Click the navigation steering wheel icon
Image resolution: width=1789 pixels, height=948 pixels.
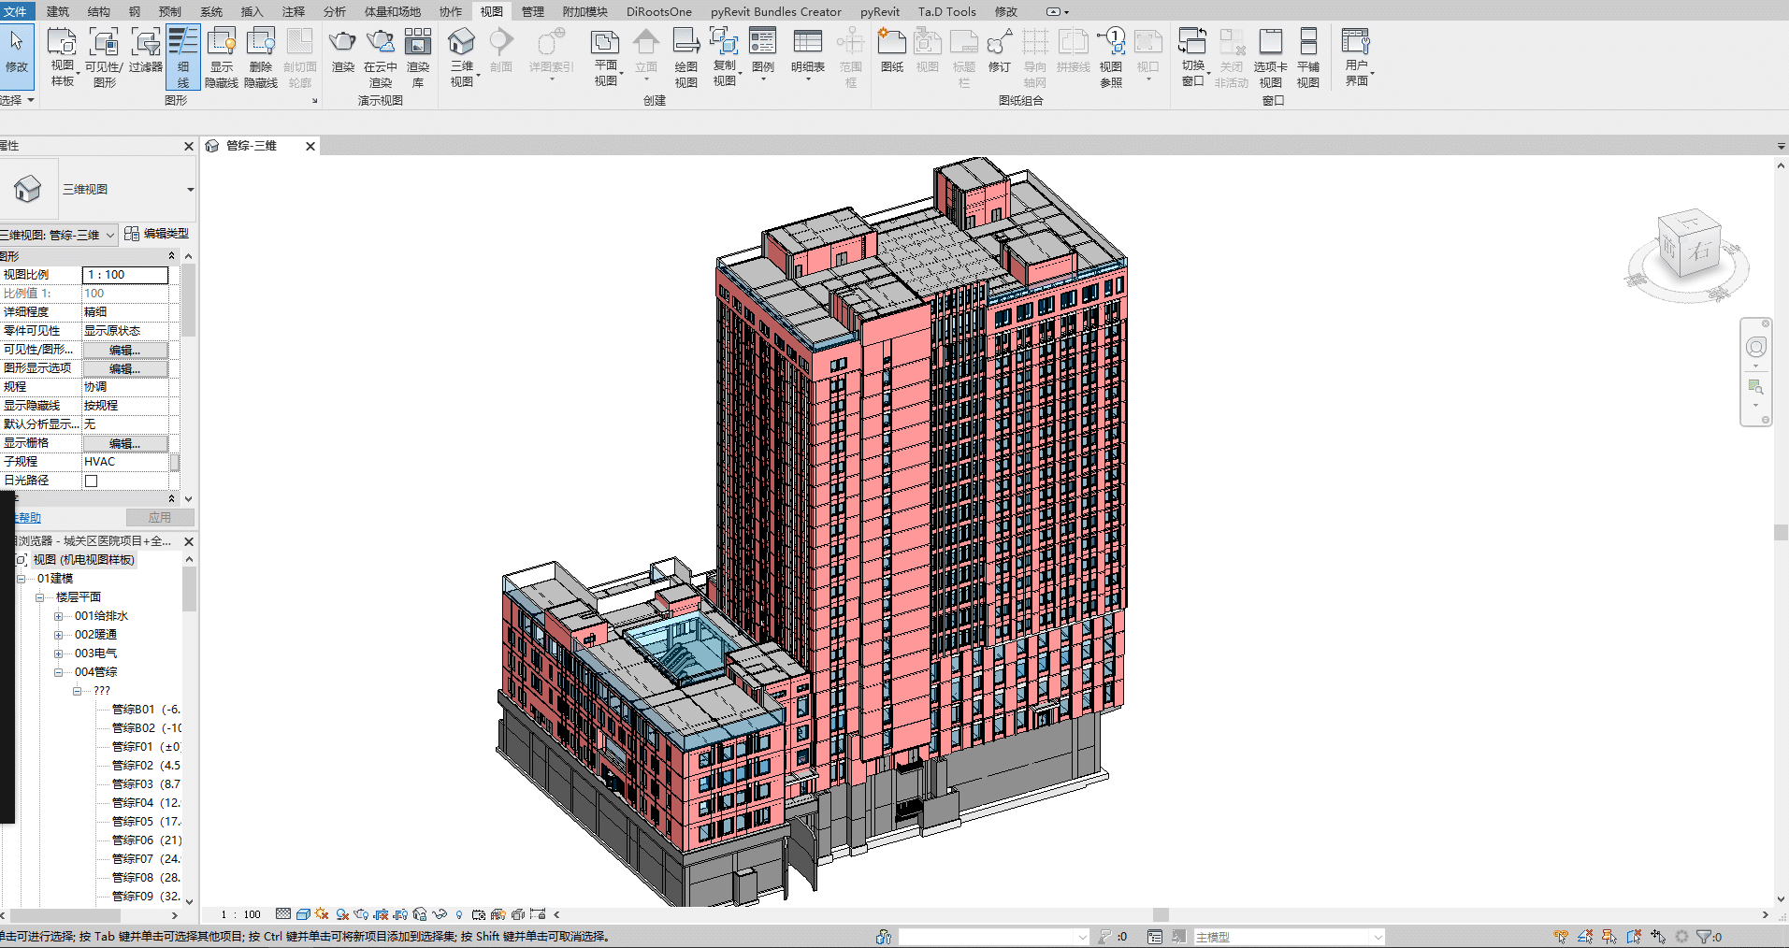coord(1756,347)
